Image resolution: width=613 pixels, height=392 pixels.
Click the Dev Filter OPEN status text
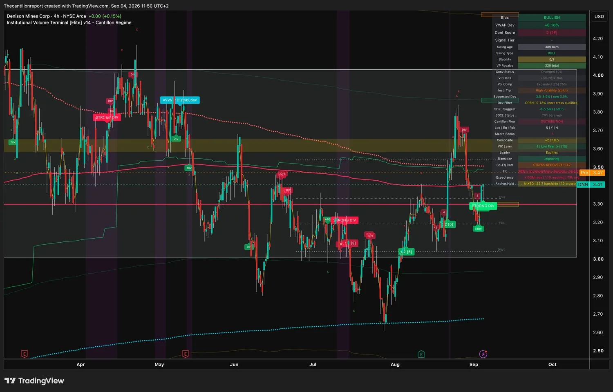pos(552,103)
